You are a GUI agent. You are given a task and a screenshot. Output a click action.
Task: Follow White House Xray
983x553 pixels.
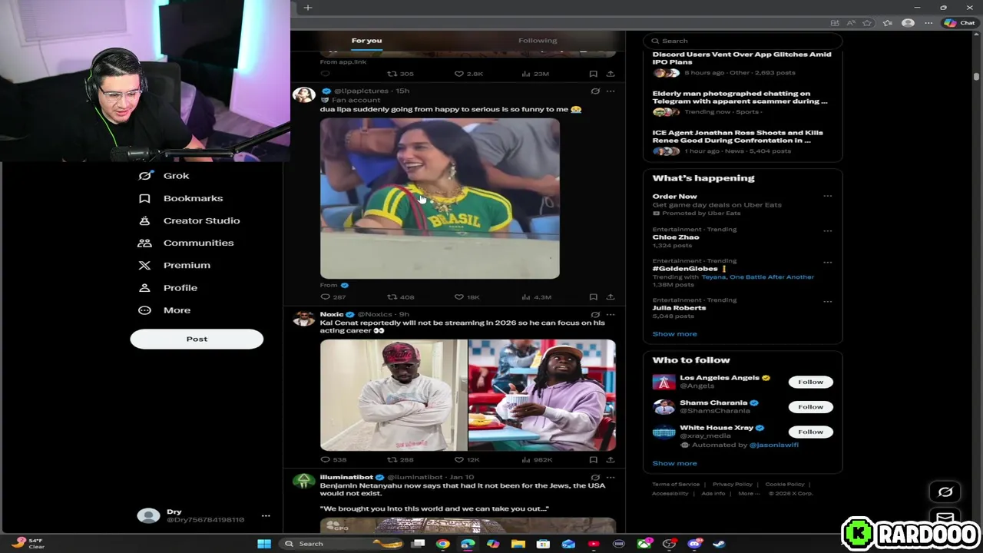click(x=810, y=432)
